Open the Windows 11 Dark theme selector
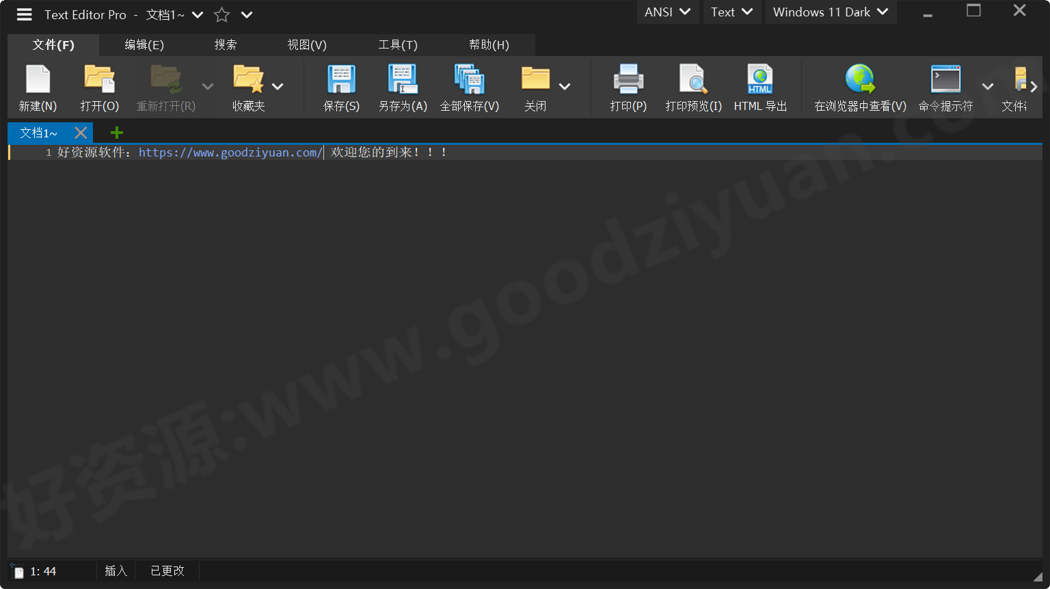1050x589 pixels. tap(829, 12)
